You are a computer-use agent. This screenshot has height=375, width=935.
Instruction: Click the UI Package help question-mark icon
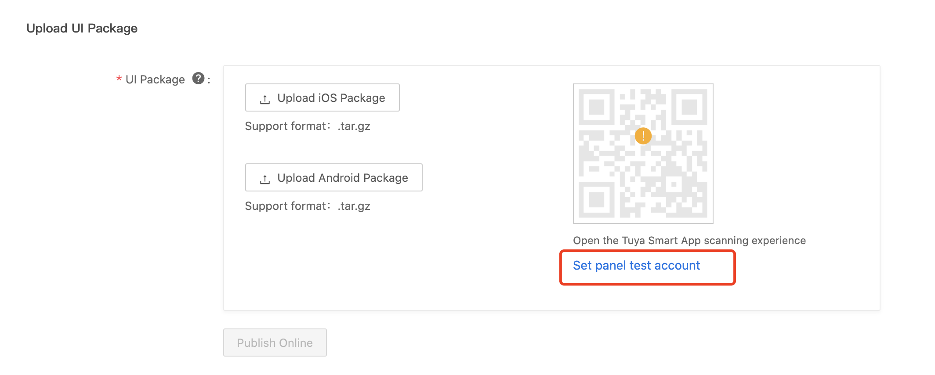[199, 79]
